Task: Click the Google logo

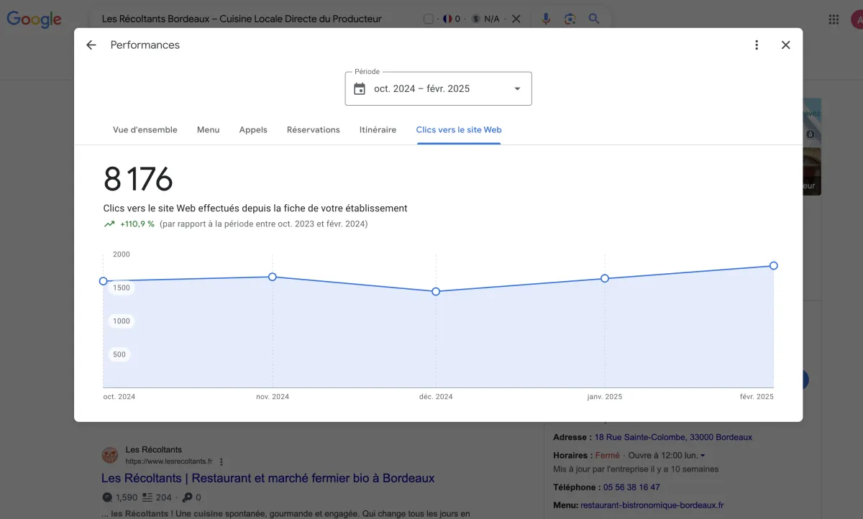Action: tap(34, 19)
